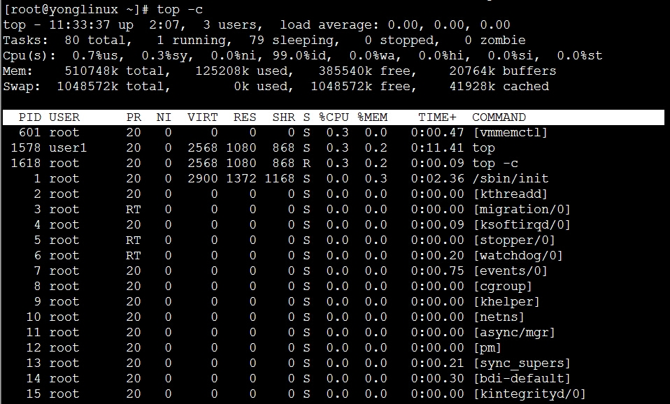Select the [sync_supers] process name
Screen dimensions: 670x404
[522, 363]
